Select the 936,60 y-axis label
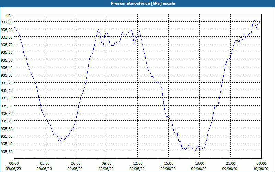The width and height of the screenshot is (275, 172). coord(7,52)
